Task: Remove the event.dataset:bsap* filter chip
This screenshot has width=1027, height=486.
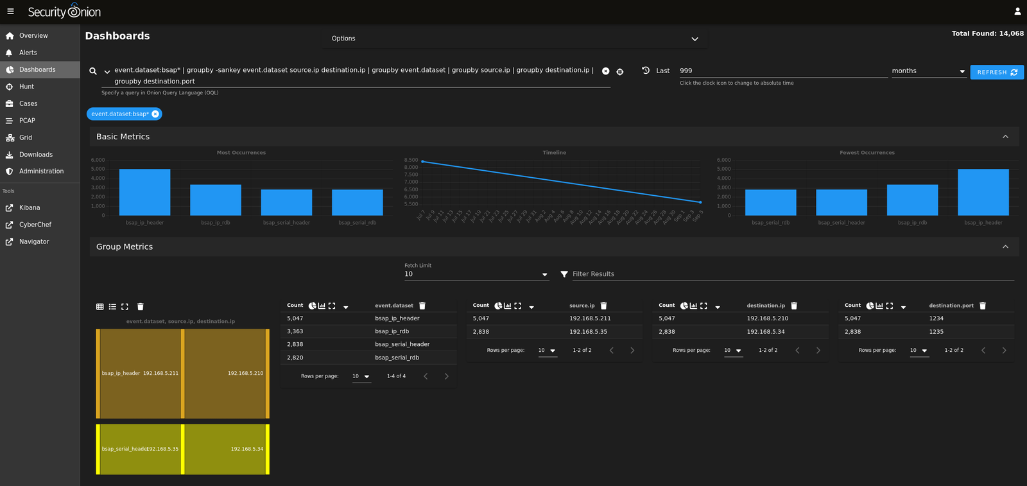Action: click(155, 114)
